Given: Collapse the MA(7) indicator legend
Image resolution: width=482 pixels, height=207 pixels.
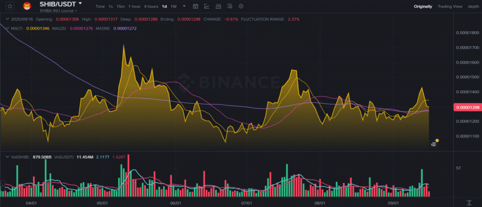Looking at the screenshot, I should pyautogui.click(x=7, y=28).
